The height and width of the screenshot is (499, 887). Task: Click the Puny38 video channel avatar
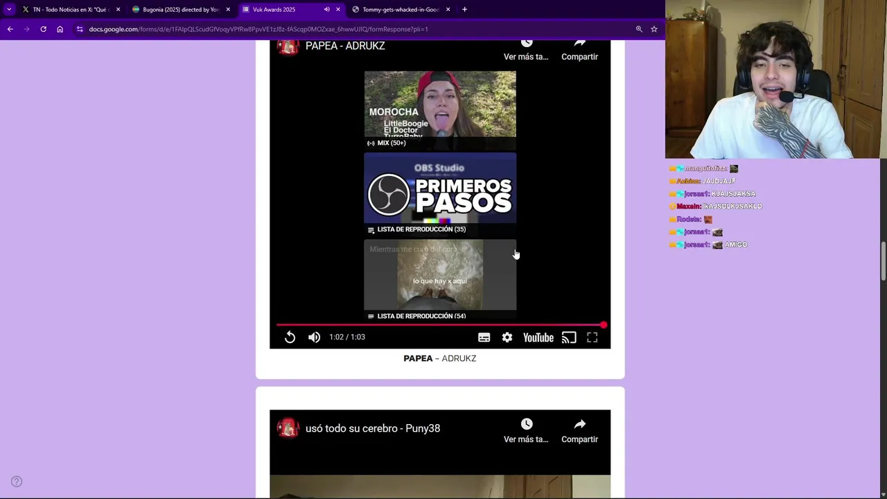click(x=288, y=428)
